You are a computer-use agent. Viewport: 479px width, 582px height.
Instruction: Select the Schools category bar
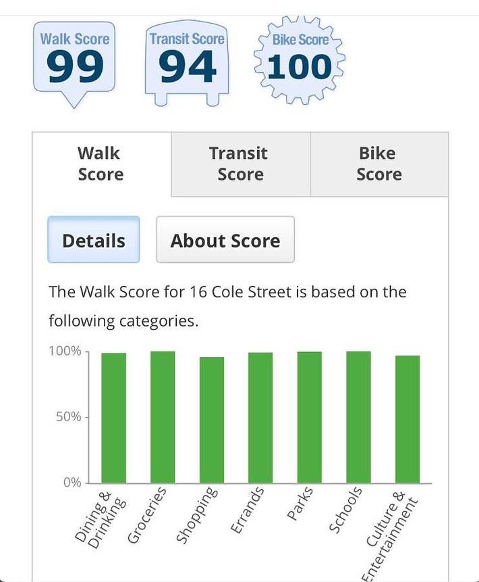tap(358, 417)
